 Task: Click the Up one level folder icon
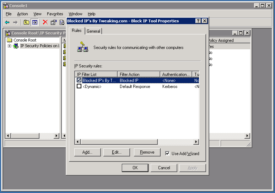(x=26, y=22)
